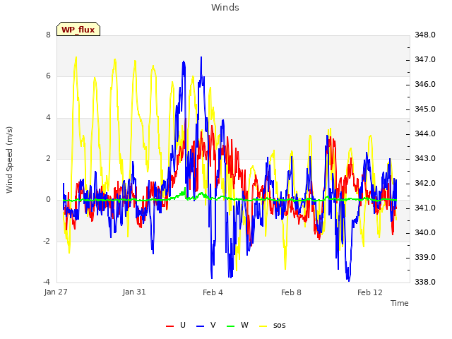
Task: Click the WP_flux label box
Action: 78,29
